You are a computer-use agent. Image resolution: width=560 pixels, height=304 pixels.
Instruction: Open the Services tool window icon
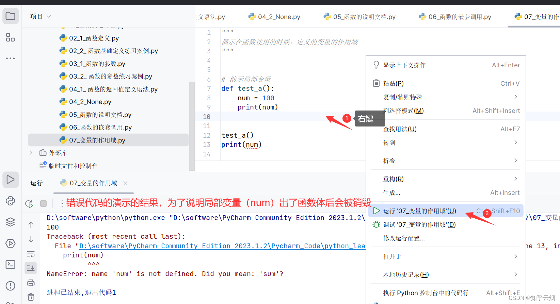click(x=11, y=243)
